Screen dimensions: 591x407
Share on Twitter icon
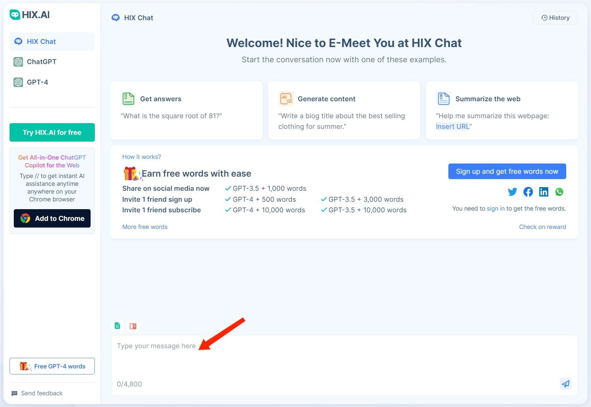512,192
